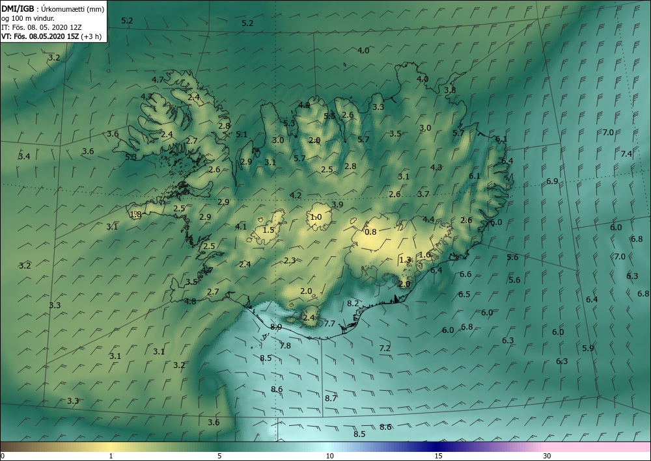651x461 pixels.
Task: Click the 1.5 value on the map
Action: point(269,230)
